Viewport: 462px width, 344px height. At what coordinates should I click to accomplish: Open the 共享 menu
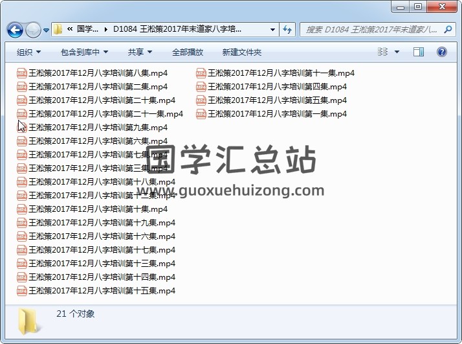140,52
